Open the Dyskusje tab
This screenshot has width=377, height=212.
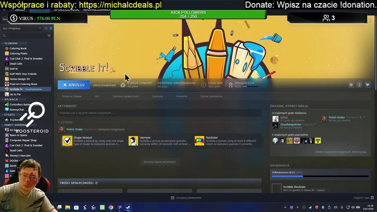click(x=158, y=96)
